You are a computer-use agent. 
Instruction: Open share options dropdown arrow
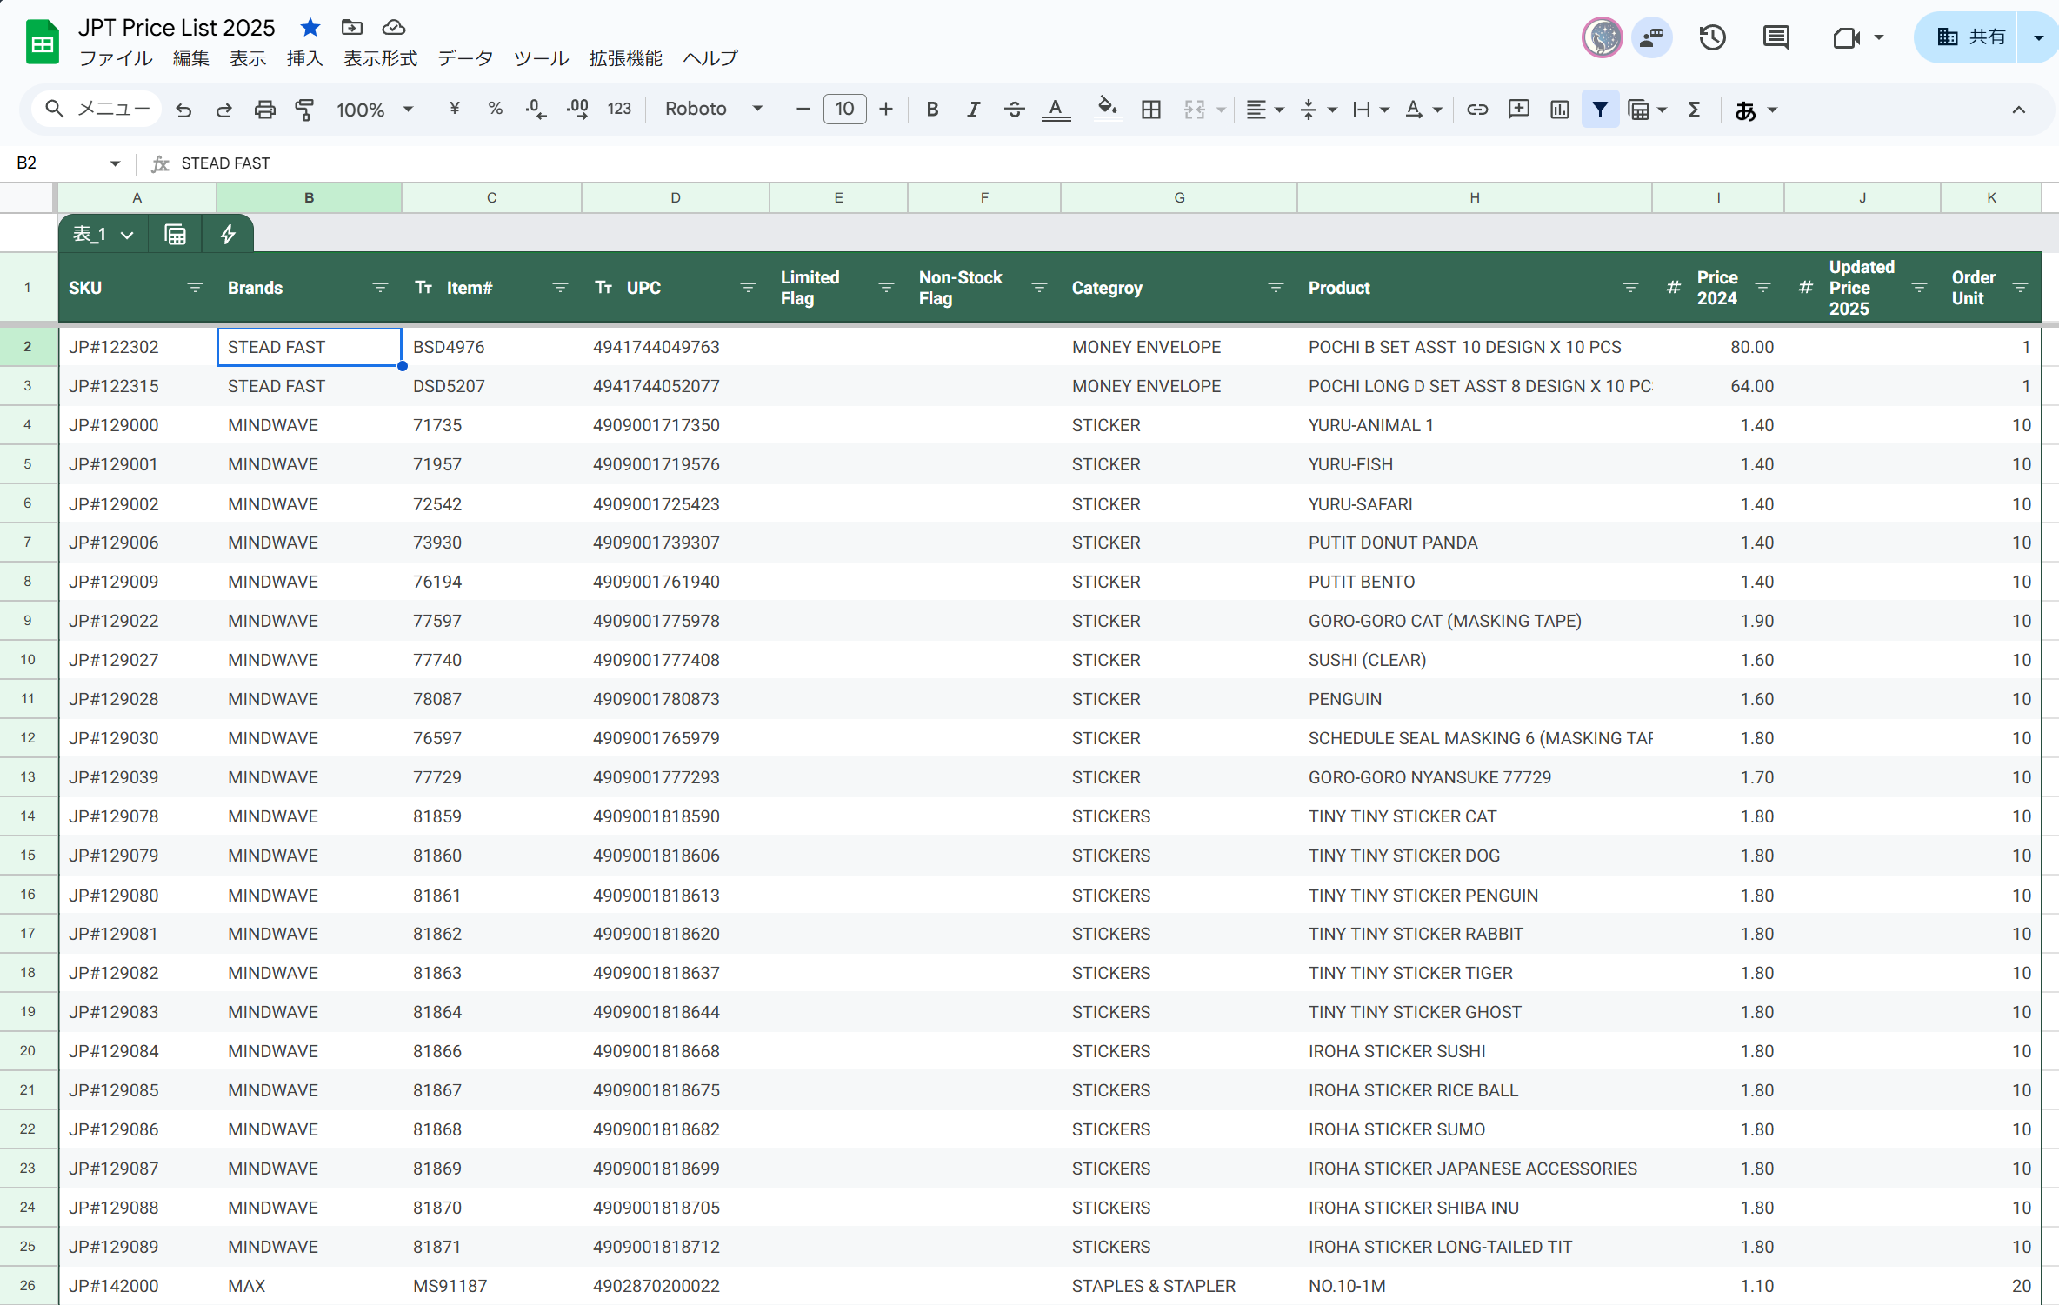tap(2037, 37)
